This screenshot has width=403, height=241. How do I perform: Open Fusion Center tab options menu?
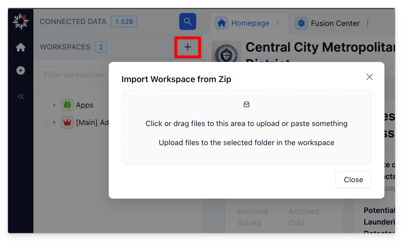click(368, 23)
